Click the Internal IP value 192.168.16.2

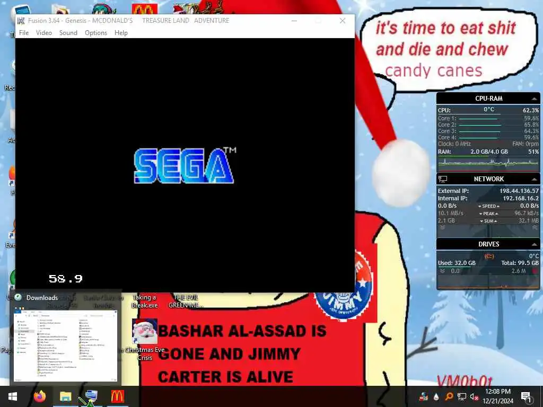(x=521, y=198)
